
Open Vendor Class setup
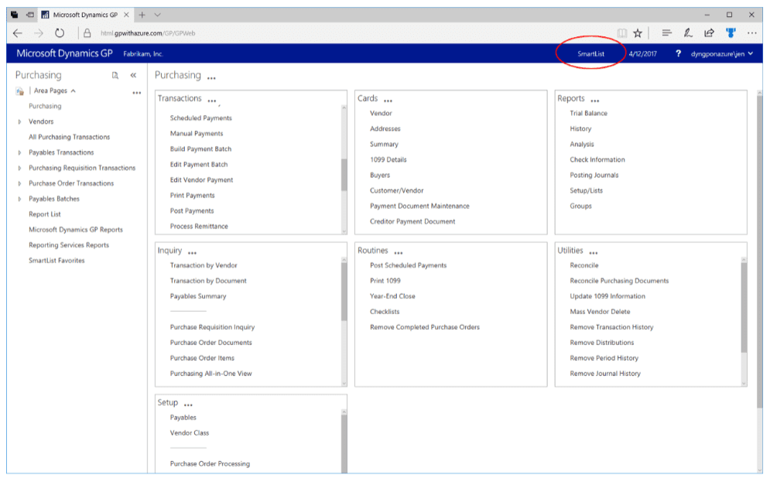pos(189,433)
